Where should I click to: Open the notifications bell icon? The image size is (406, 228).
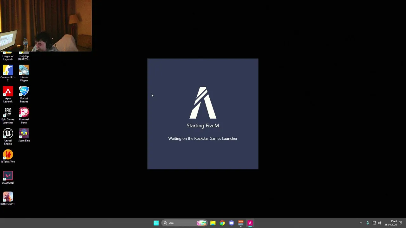click(400, 223)
